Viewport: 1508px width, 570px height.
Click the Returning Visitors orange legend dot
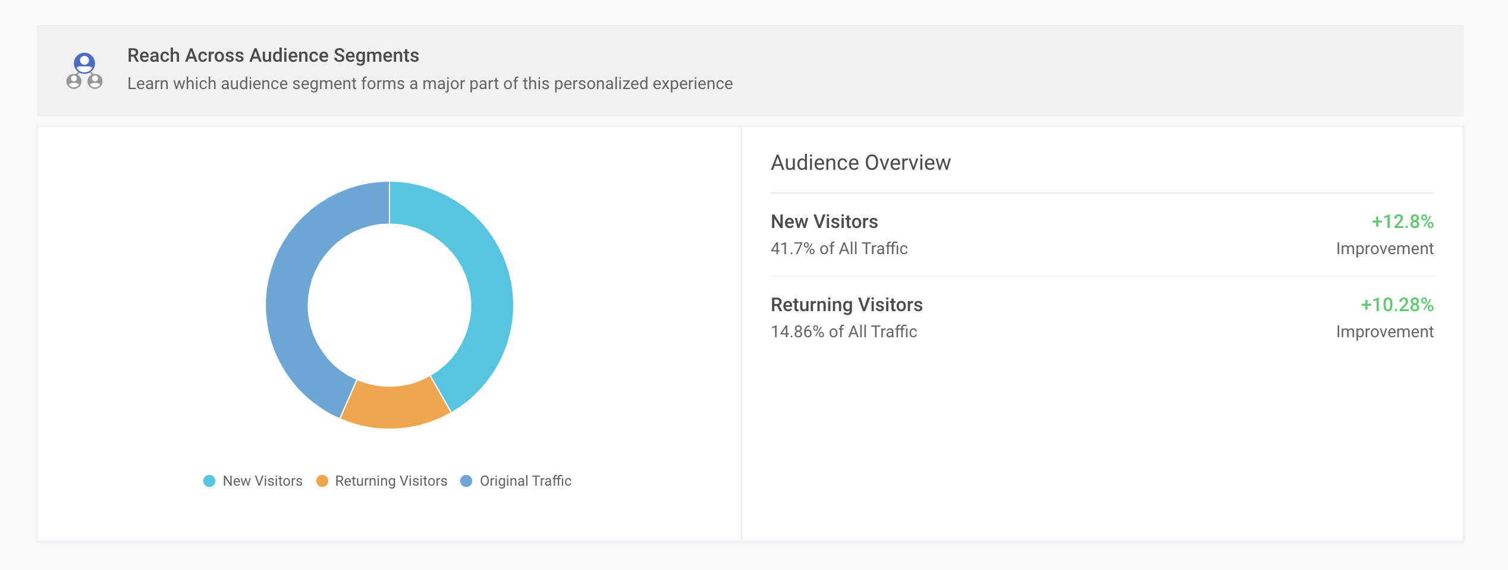pyautogui.click(x=322, y=481)
